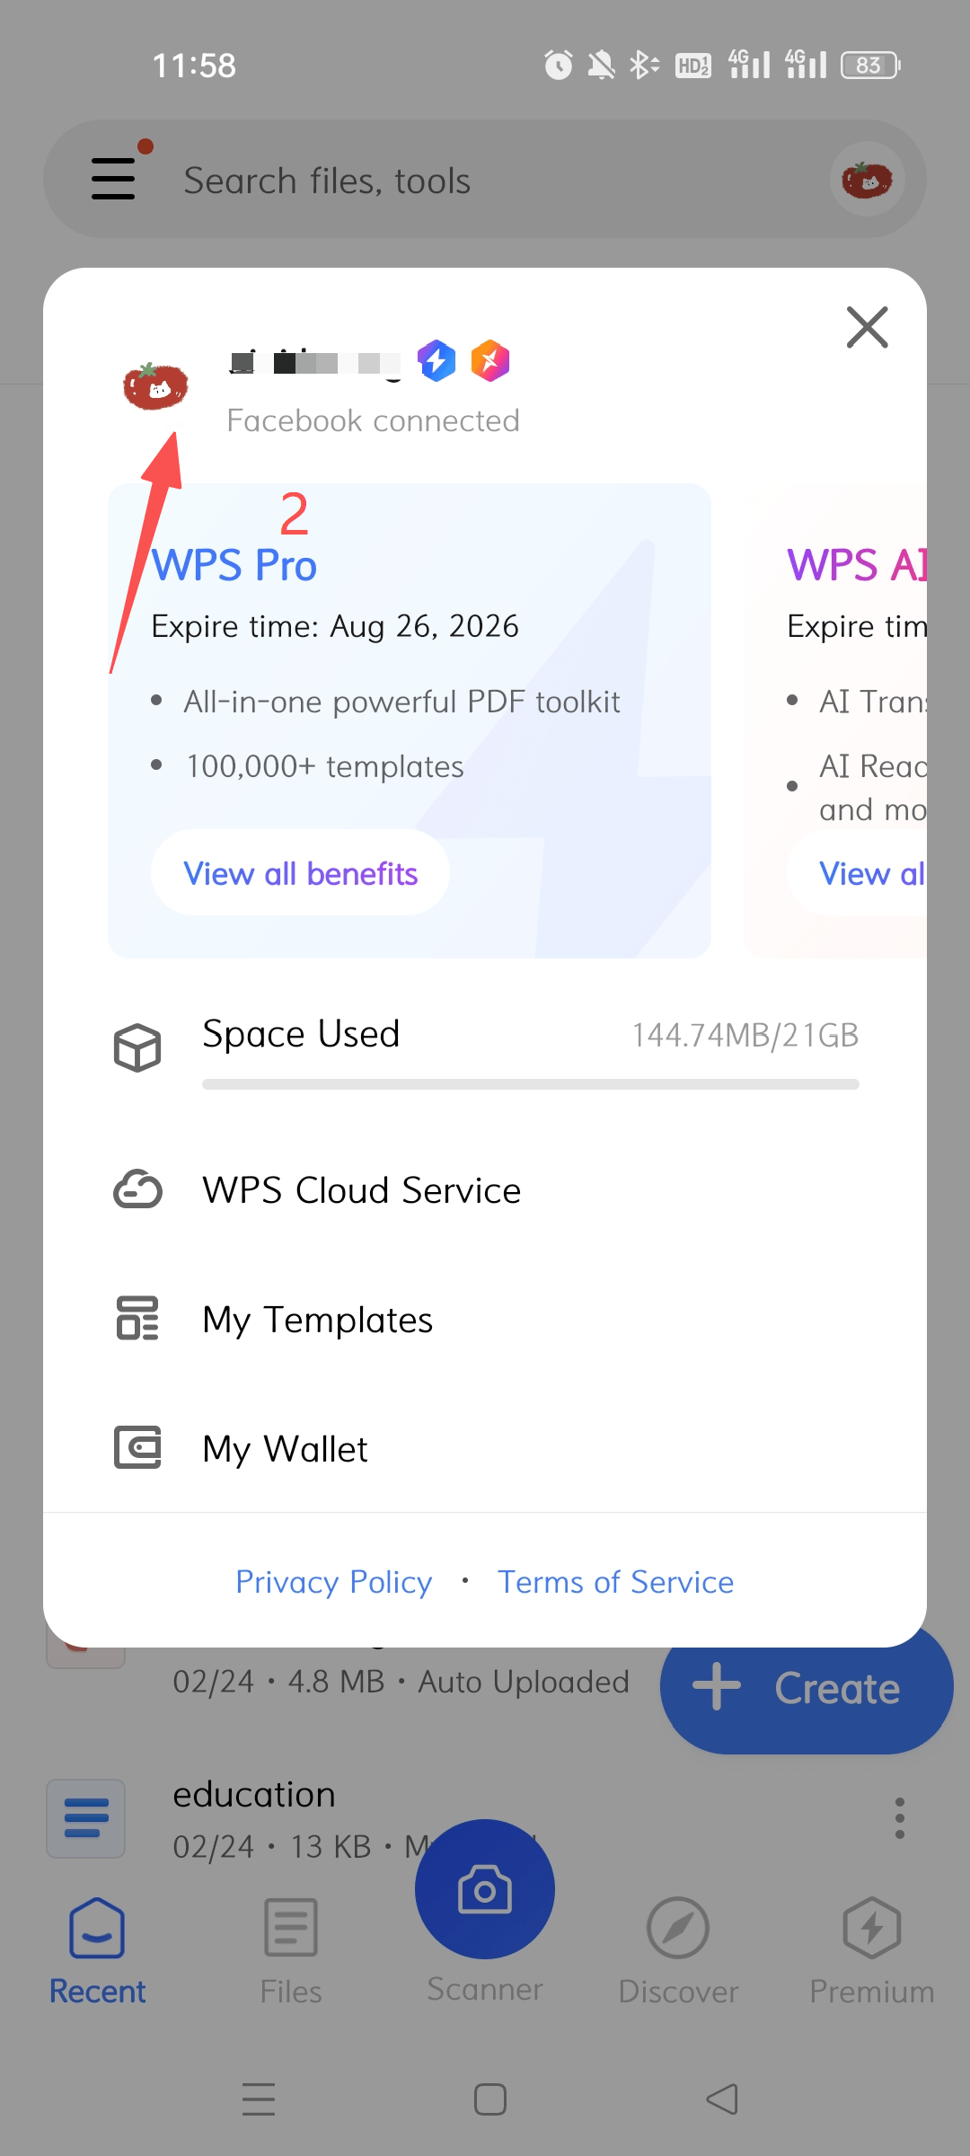970x2156 pixels.
Task: Open WPS Cloud Service
Action: pyautogui.click(x=361, y=1190)
